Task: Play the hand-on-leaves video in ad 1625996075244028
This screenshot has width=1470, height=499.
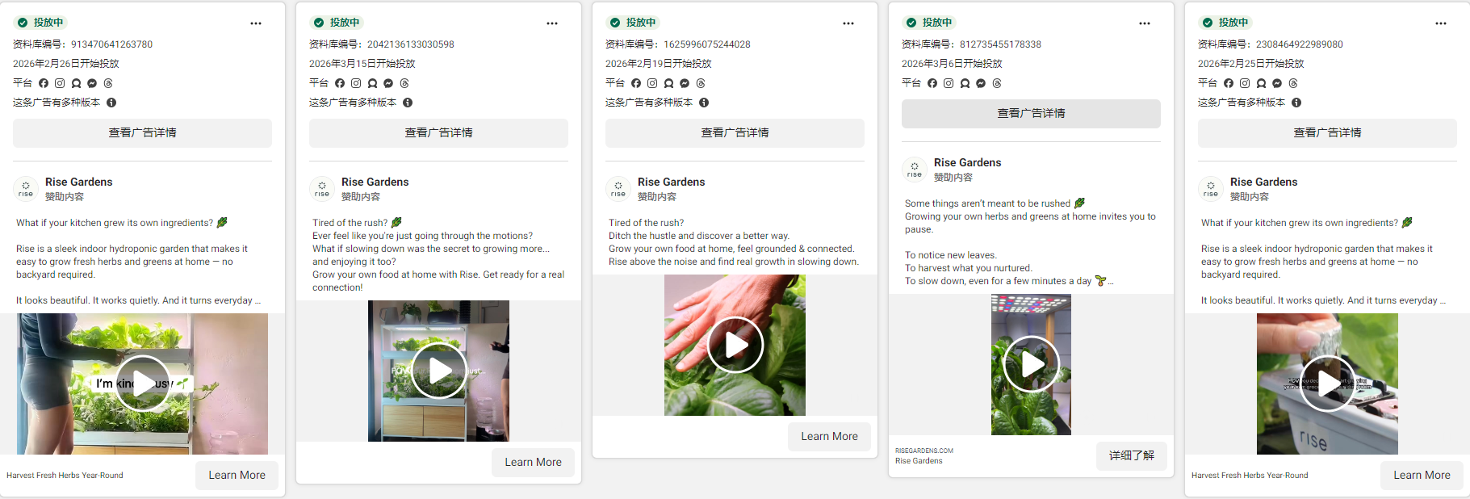Action: [x=735, y=345]
